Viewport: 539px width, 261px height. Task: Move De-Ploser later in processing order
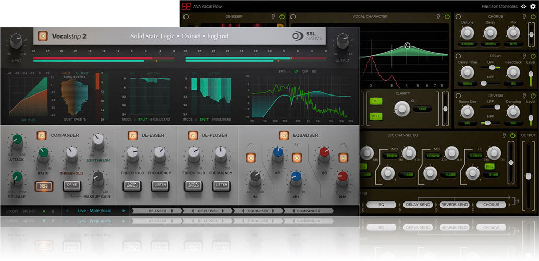[223, 211]
